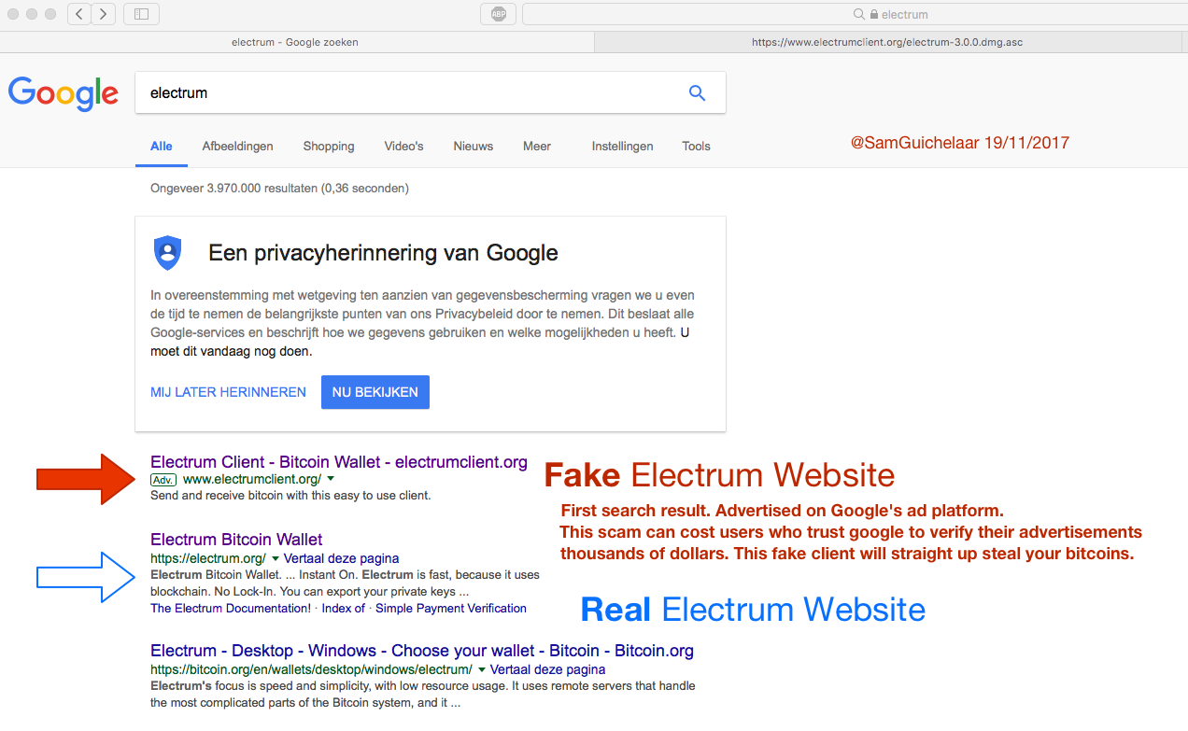Viewport: 1188px width, 731px height.
Task: Click the magnifier in the address bar
Action: click(858, 14)
